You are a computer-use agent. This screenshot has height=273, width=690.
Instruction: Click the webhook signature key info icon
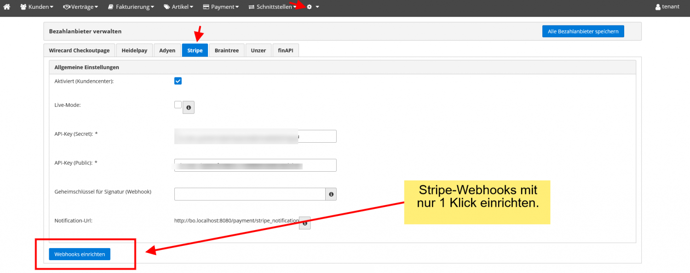(x=331, y=194)
